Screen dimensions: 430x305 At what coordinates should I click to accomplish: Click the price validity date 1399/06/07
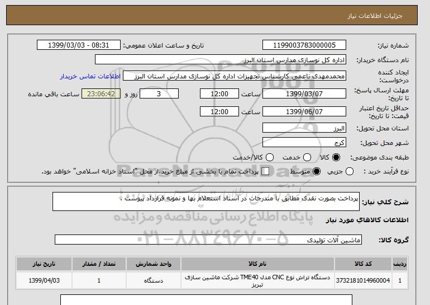[x=304, y=111]
